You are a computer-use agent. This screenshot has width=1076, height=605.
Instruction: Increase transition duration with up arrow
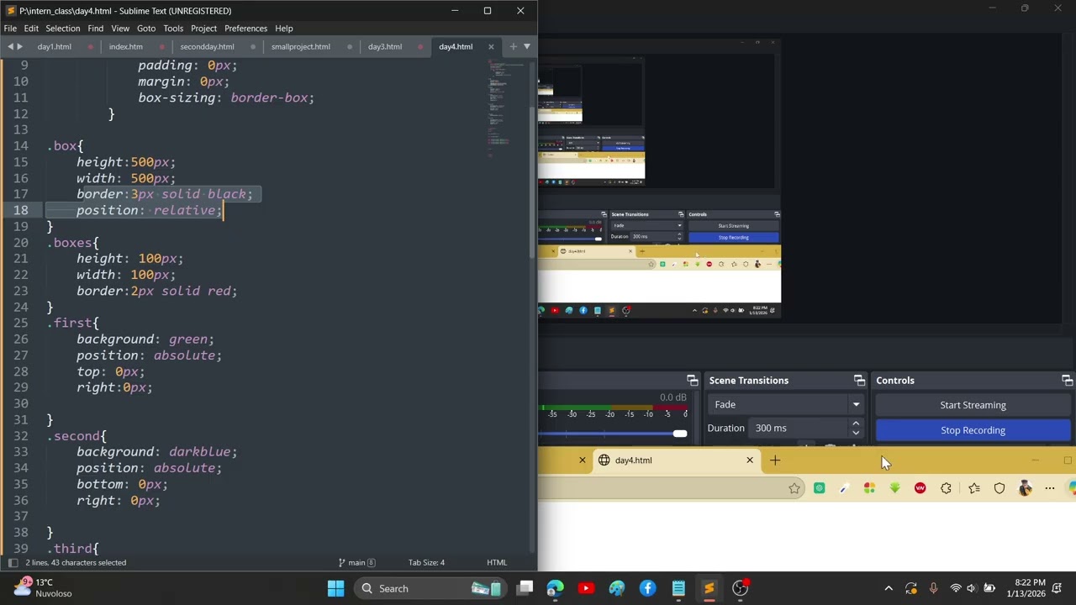click(856, 423)
